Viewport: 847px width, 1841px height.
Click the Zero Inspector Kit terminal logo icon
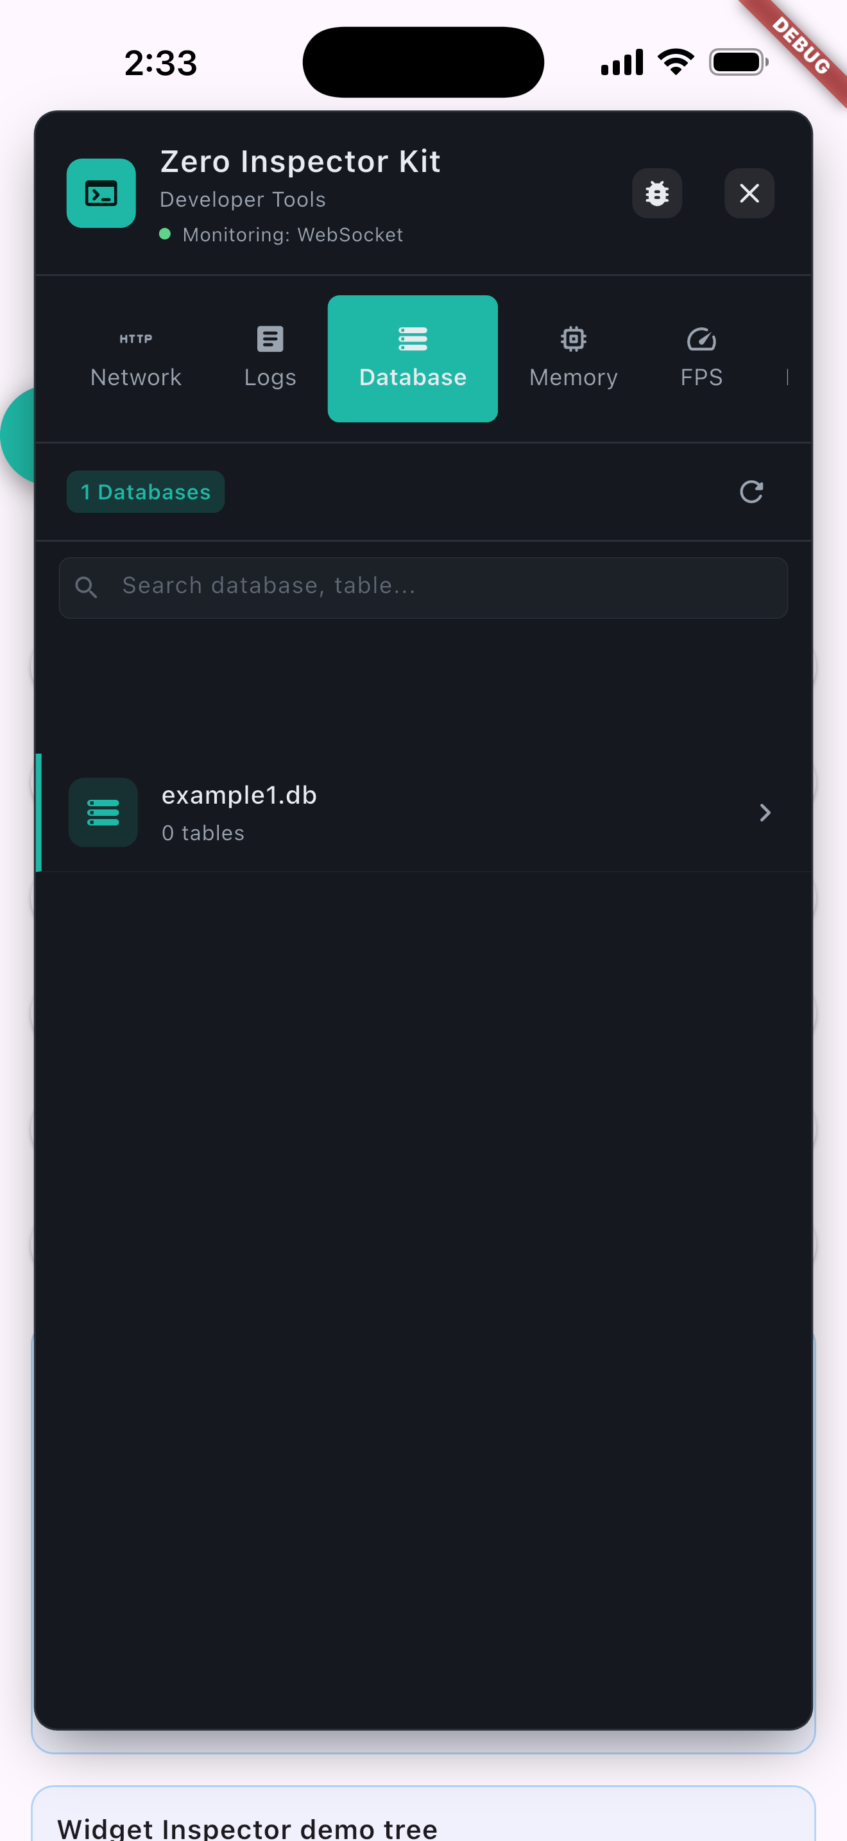pos(101,193)
